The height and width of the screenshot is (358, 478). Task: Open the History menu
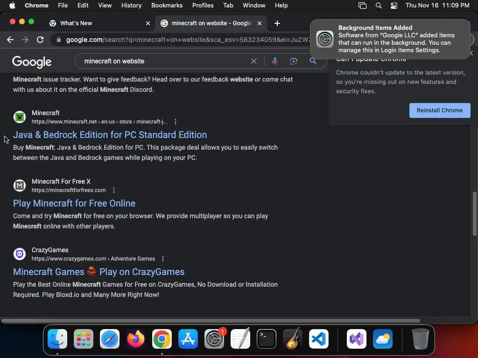pyautogui.click(x=131, y=6)
